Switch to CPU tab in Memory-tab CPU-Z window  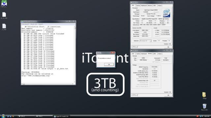133,54
